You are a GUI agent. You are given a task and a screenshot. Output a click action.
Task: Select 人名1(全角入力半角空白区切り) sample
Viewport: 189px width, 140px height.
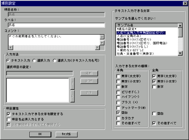[141, 33]
